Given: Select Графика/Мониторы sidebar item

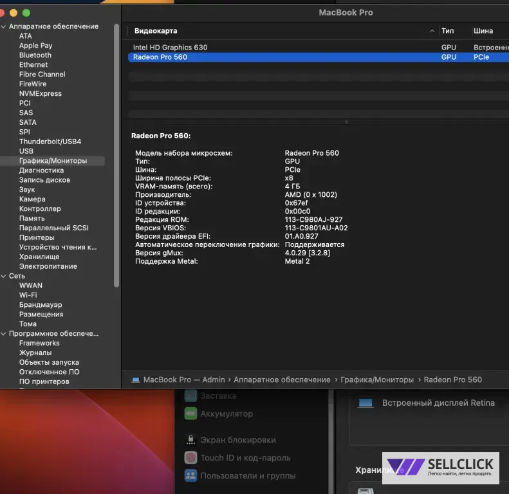Looking at the screenshot, I should pos(53,161).
